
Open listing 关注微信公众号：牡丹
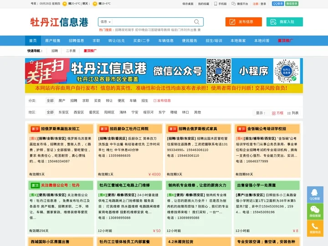[x=60, y=185]
